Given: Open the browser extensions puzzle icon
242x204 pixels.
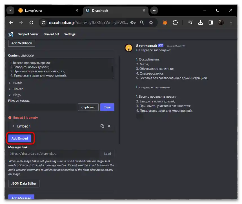Looking at the screenshot, I should tap(175, 23).
